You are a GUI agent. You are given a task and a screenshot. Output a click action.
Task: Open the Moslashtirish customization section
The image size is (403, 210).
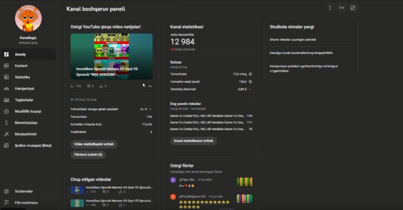[28, 134]
